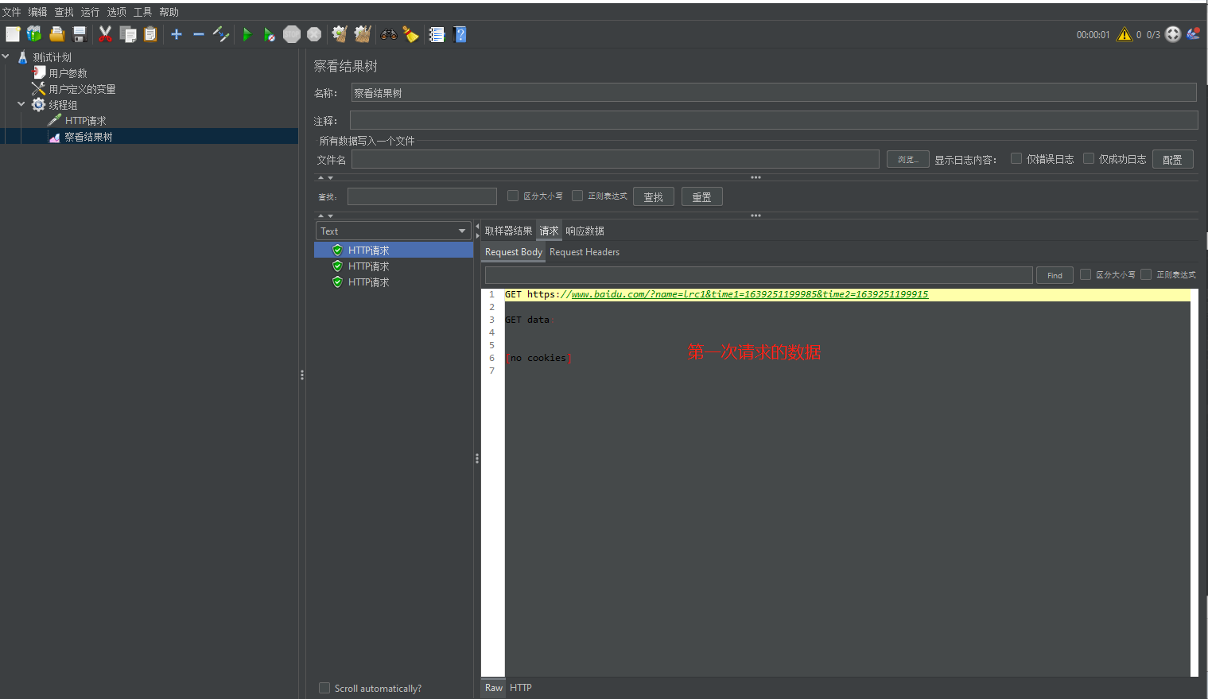Open Help with the question mark icon

click(x=460, y=34)
